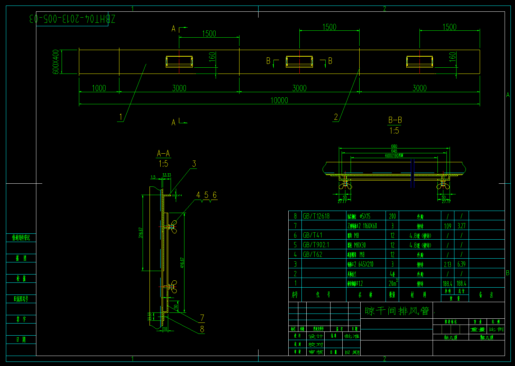
Task: Click the 备注 column header
Action: tap(487, 295)
